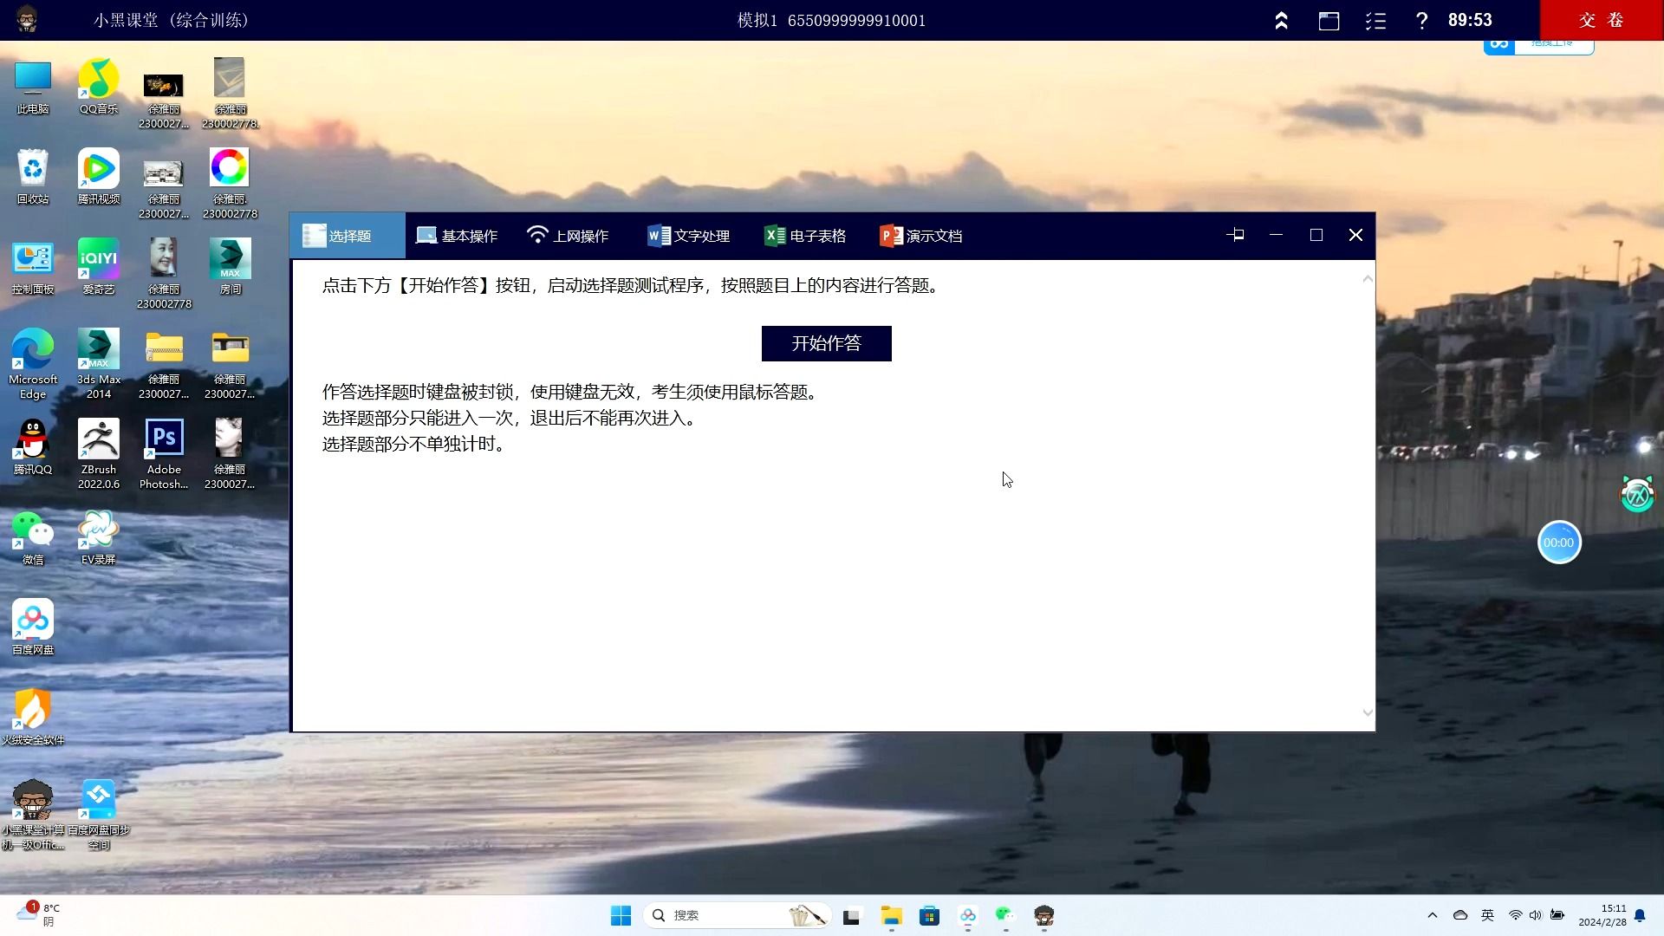Open the EV录屏 desktop icon
Screen dimensions: 1664x936
click(98, 529)
